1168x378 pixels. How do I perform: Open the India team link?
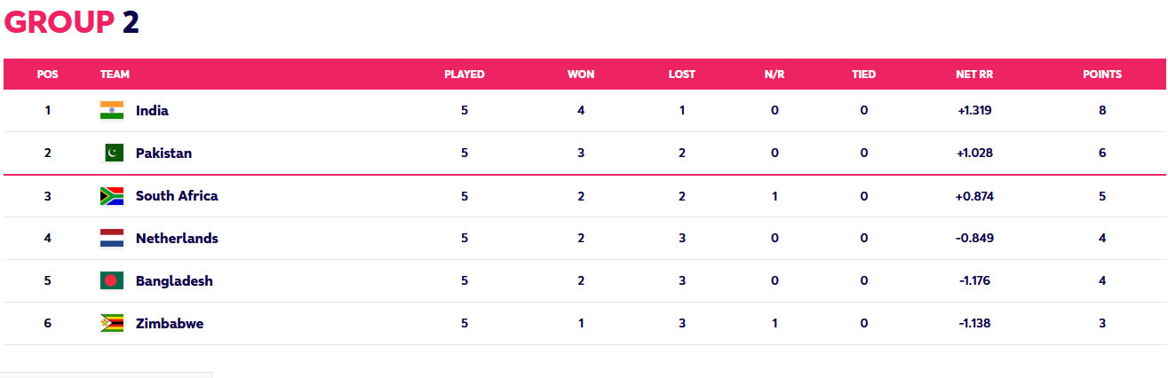click(152, 111)
